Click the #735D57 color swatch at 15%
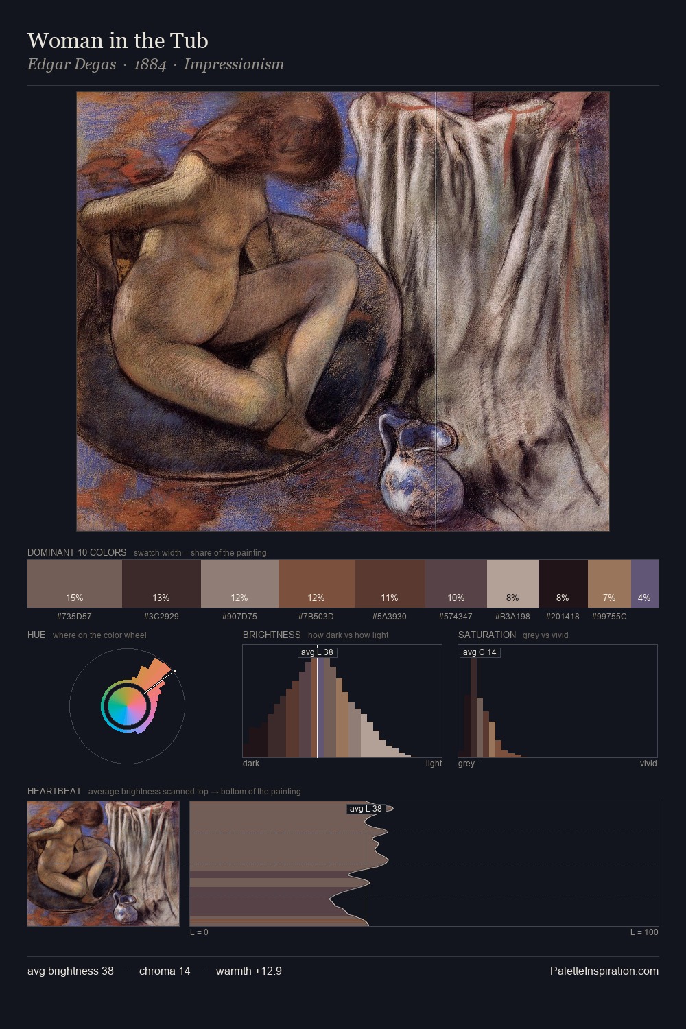686x1029 pixels. point(75,584)
